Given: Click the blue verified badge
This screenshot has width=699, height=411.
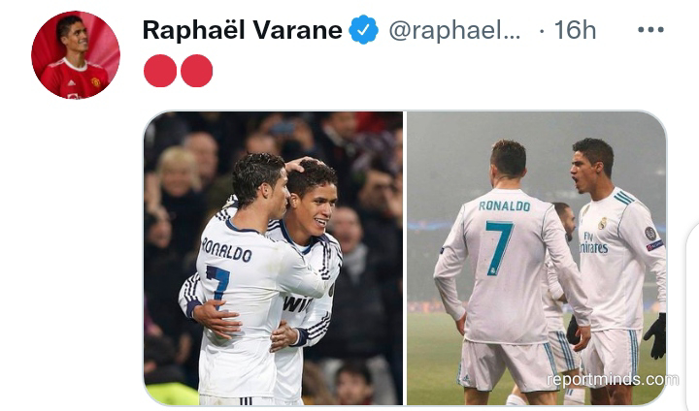Looking at the screenshot, I should point(363,30).
